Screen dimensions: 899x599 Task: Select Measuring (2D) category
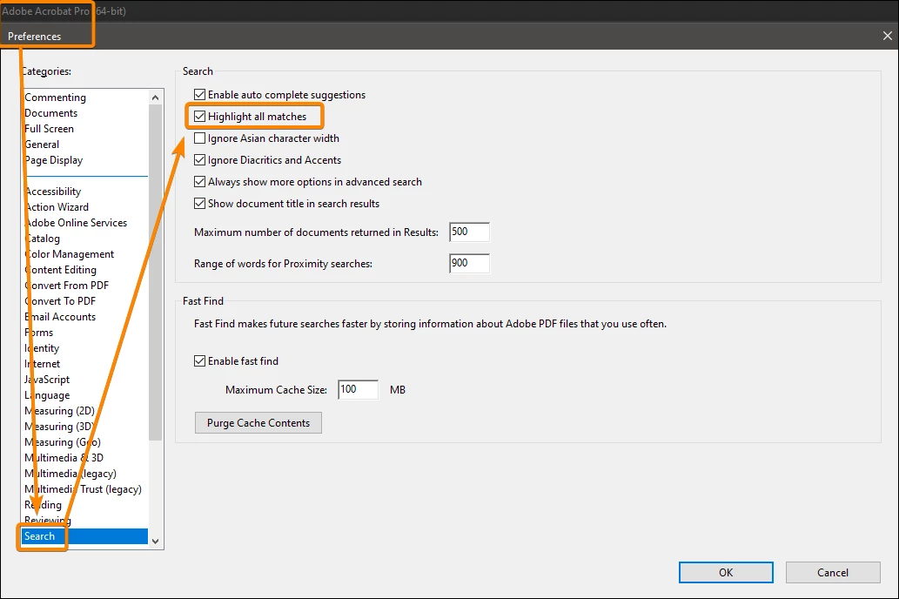tap(60, 411)
